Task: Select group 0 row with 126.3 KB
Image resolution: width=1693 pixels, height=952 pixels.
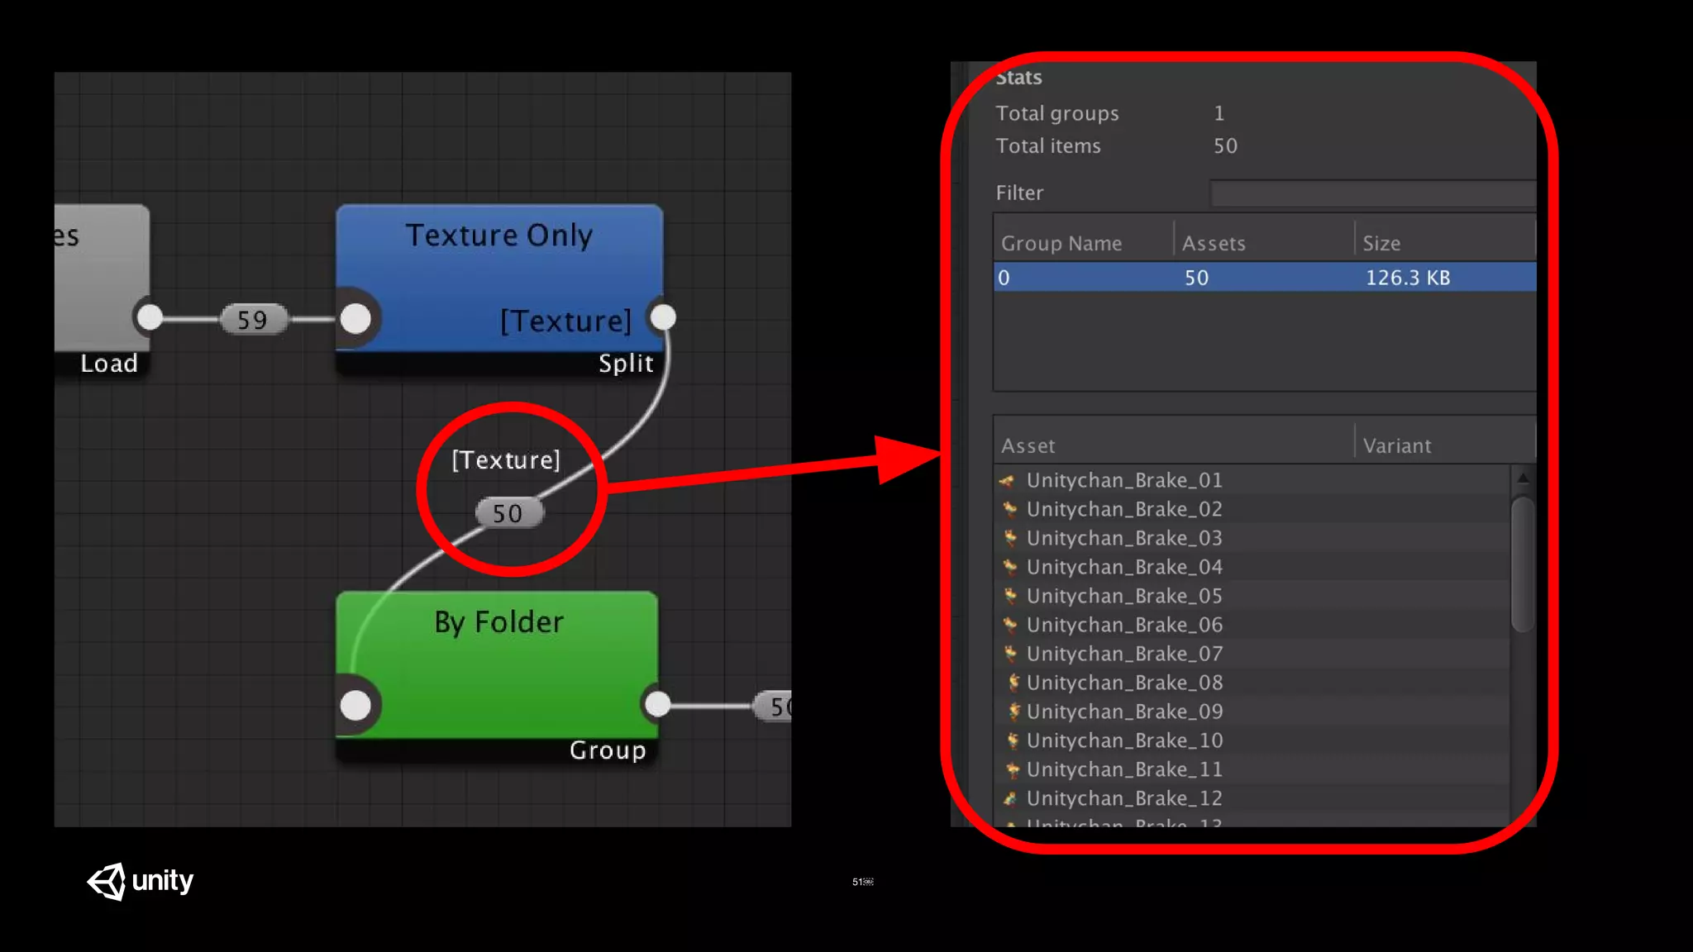Action: [1265, 278]
